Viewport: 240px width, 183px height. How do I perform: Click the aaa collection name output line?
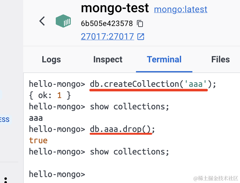click(x=36, y=118)
